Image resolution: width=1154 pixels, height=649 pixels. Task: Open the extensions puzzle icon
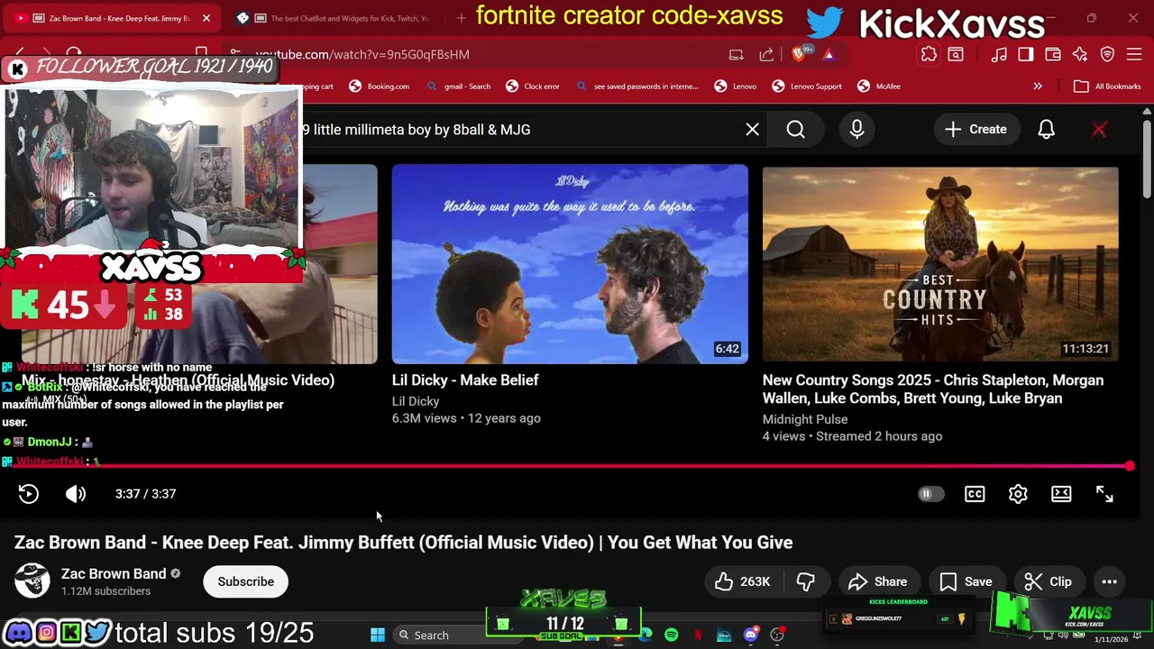[x=929, y=55]
